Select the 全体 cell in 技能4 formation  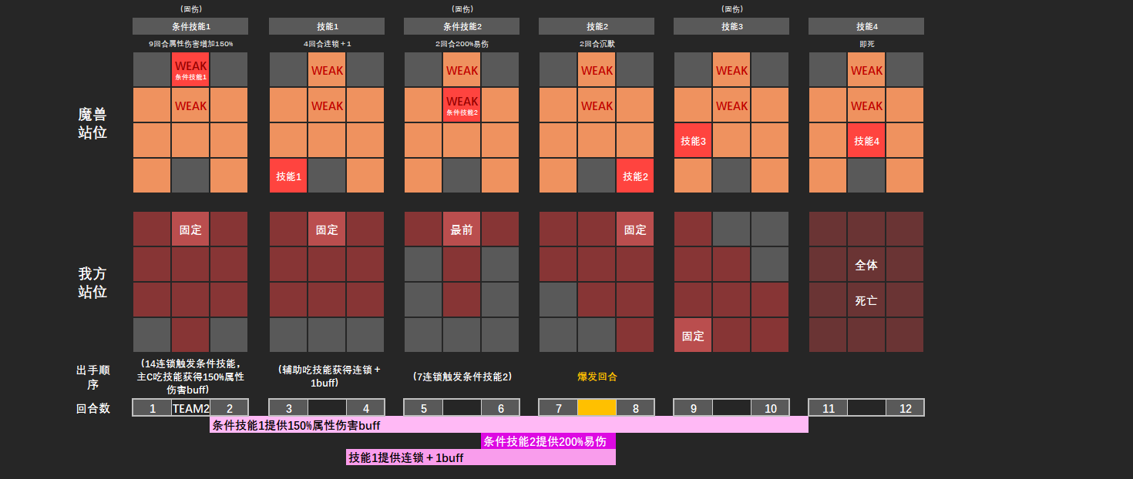[x=866, y=264]
